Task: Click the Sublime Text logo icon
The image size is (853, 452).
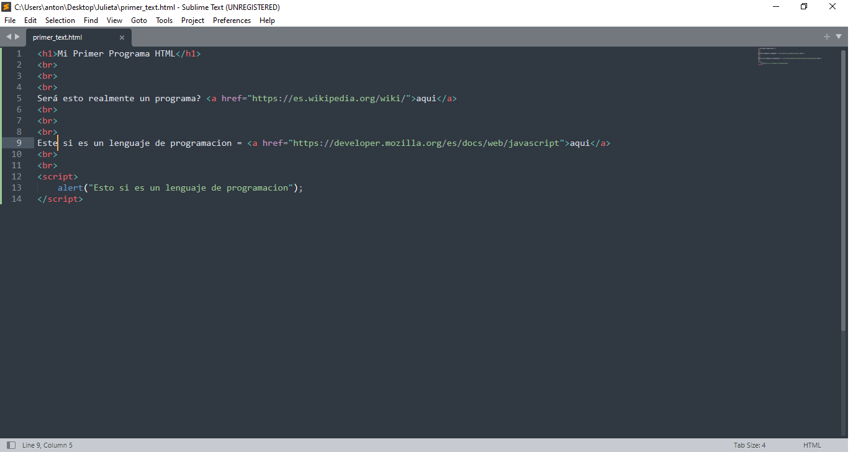Action: [x=6, y=7]
